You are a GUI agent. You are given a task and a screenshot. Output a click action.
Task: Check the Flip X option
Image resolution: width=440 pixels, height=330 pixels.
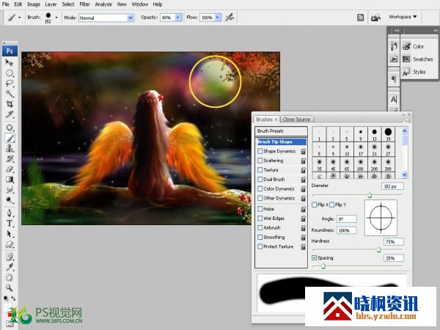pyautogui.click(x=315, y=205)
